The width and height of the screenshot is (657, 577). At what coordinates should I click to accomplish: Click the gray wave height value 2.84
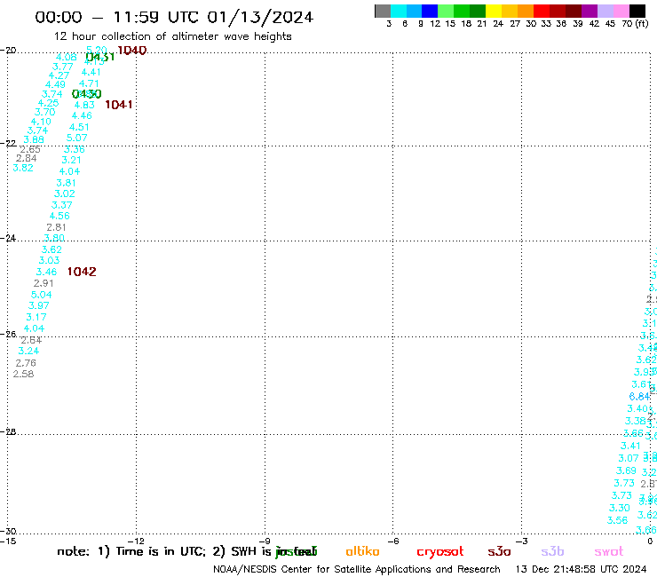pos(27,158)
